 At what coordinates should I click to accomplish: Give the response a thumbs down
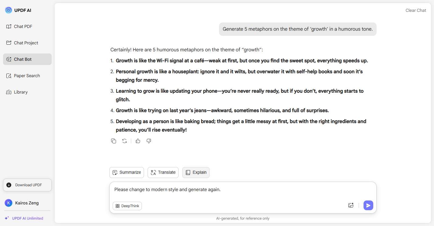pyautogui.click(x=149, y=141)
